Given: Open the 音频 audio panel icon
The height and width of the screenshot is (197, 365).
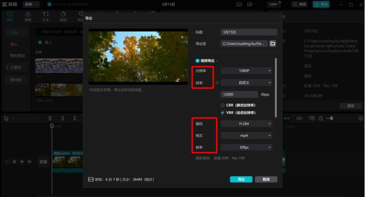Looking at the screenshot, I should pyautogui.click(x=28, y=16).
